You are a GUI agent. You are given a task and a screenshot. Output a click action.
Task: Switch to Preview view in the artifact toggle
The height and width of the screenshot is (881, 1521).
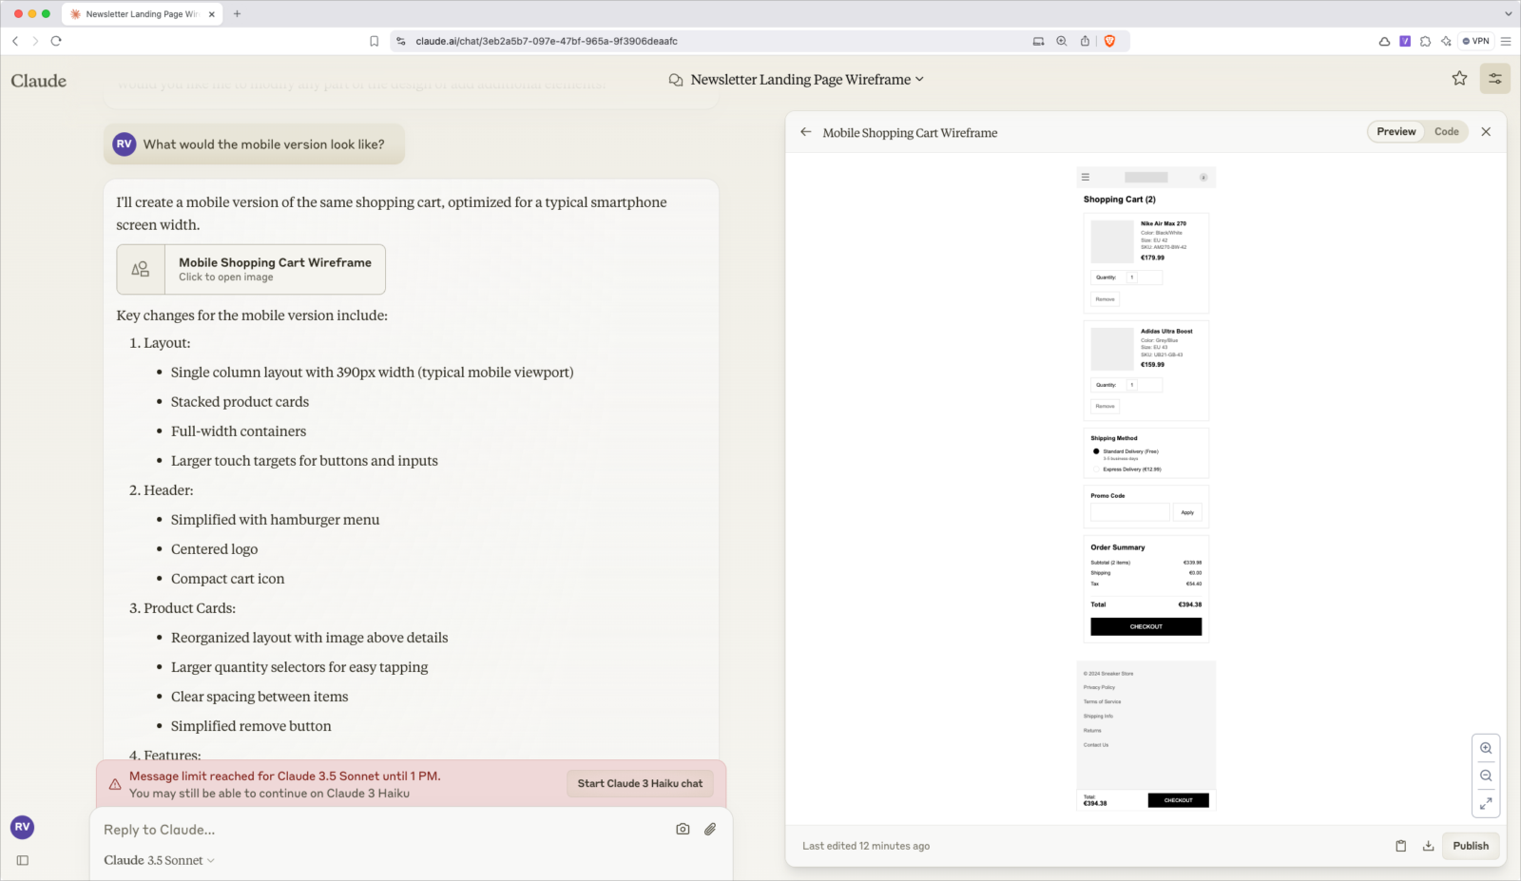pyautogui.click(x=1396, y=132)
